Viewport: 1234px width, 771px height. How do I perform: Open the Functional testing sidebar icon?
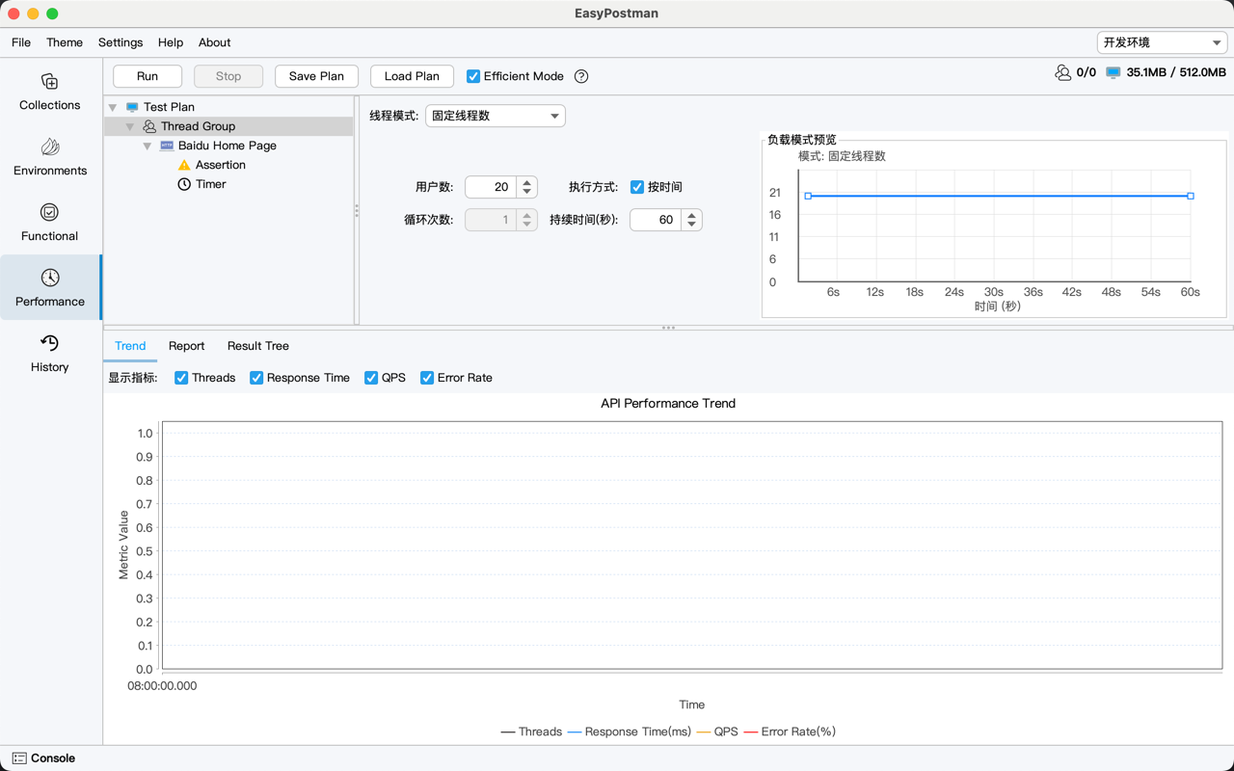click(50, 212)
